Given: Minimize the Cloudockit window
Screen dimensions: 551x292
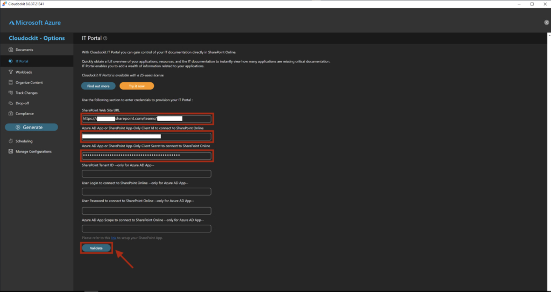Looking at the screenshot, I should click(519, 4).
